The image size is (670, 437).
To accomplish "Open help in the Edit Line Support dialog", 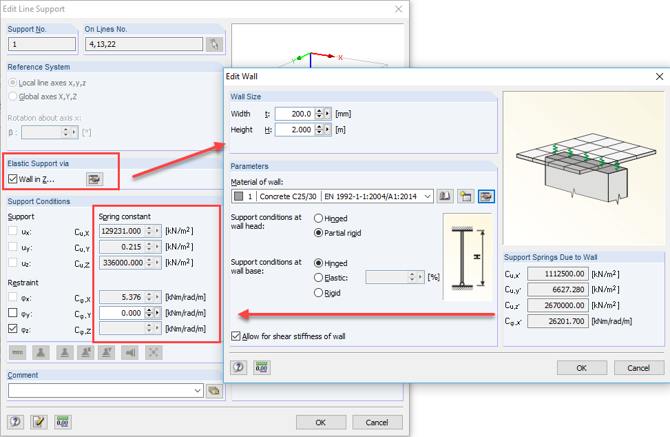I will 15,422.
